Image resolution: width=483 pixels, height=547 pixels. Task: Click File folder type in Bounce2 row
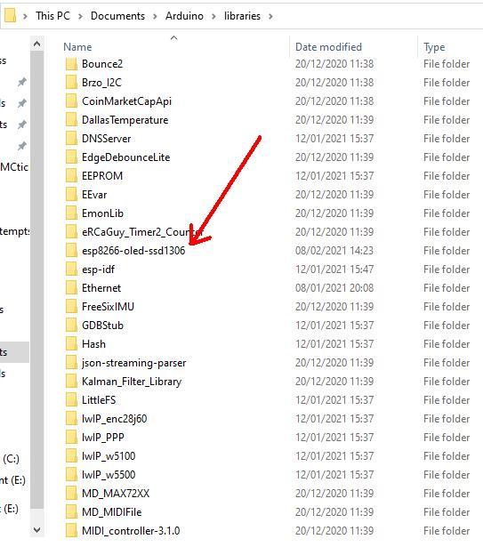(x=447, y=64)
